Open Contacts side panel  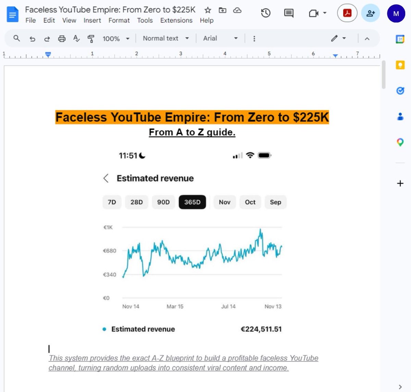(x=400, y=117)
